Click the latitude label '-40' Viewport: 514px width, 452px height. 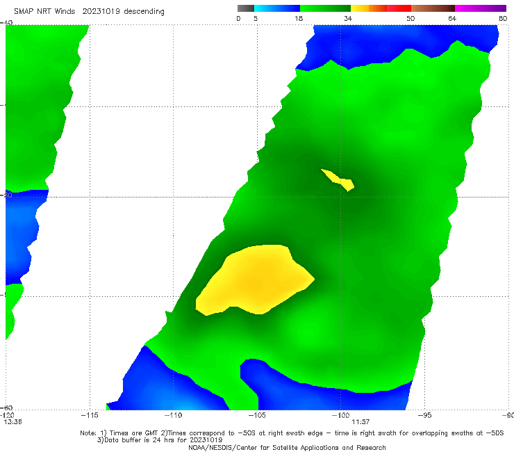pyautogui.click(x=6, y=22)
